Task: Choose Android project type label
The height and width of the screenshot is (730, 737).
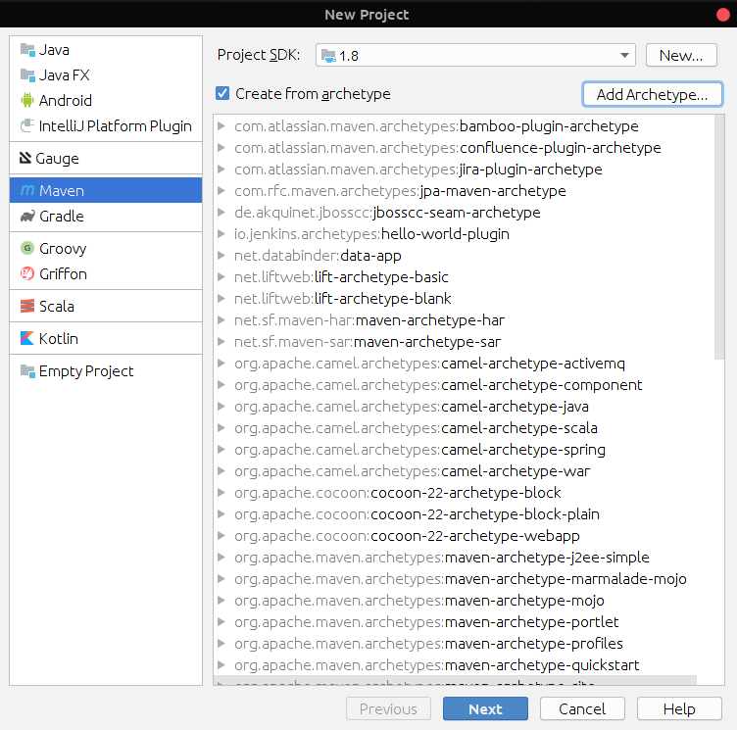Action: (66, 100)
